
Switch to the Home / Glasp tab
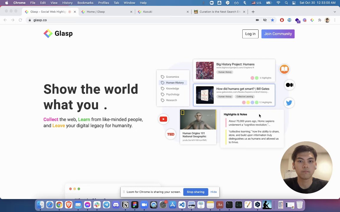[107, 12]
